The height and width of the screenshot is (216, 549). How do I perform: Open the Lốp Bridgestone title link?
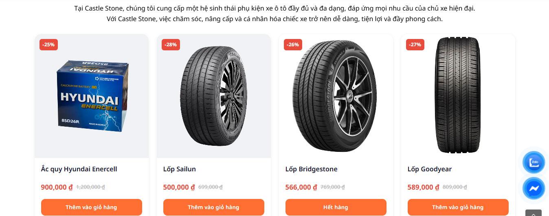point(312,169)
